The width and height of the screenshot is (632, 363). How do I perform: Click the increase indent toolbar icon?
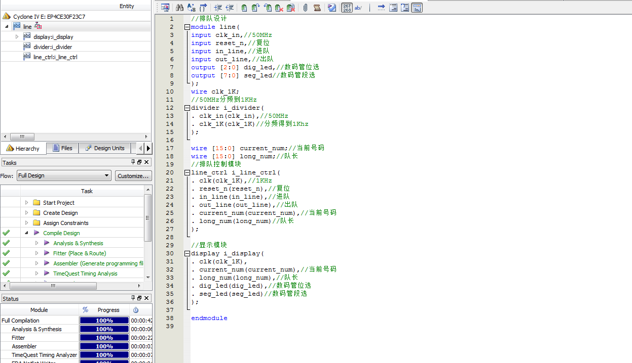point(218,8)
